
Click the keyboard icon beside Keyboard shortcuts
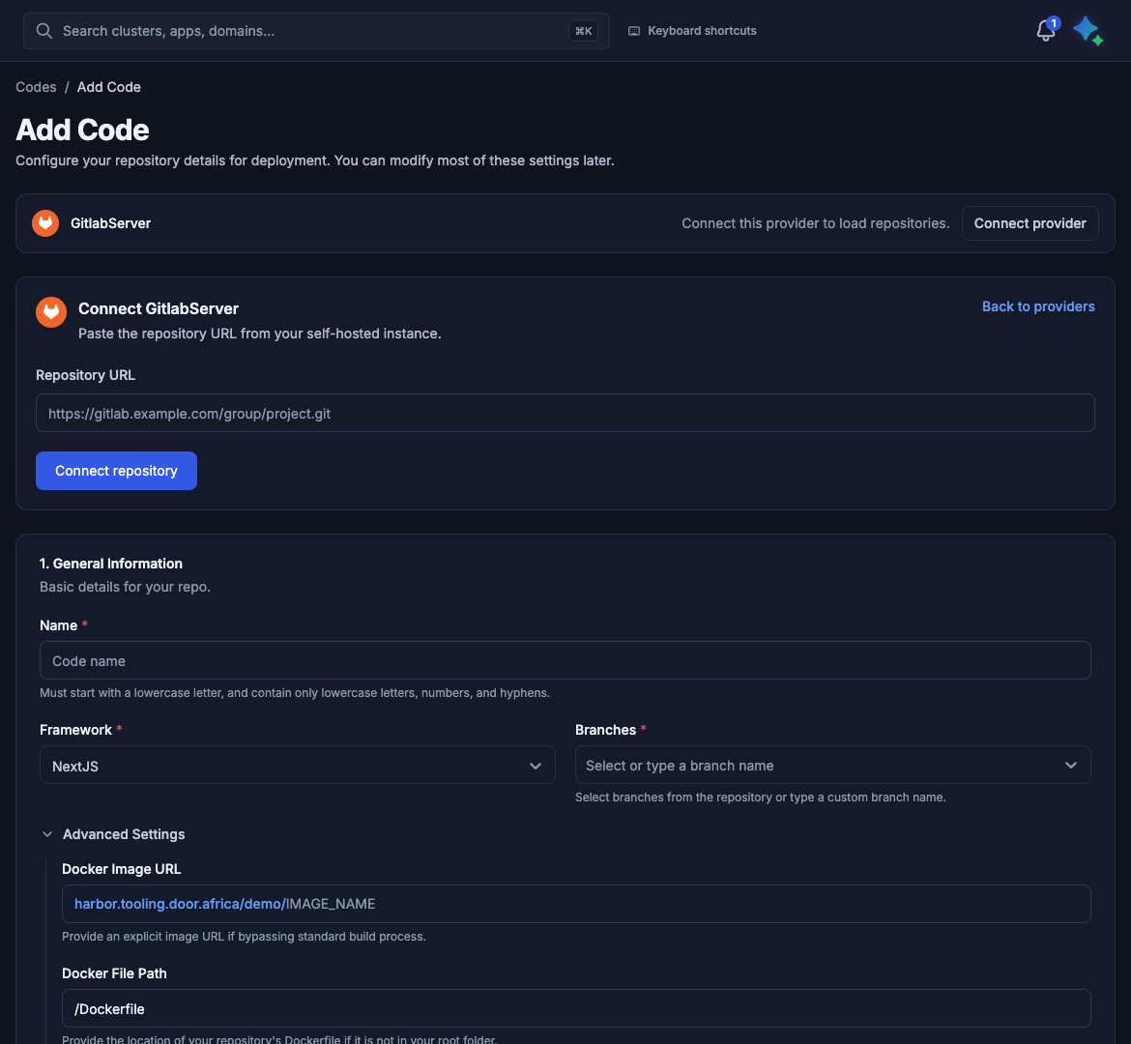click(634, 31)
